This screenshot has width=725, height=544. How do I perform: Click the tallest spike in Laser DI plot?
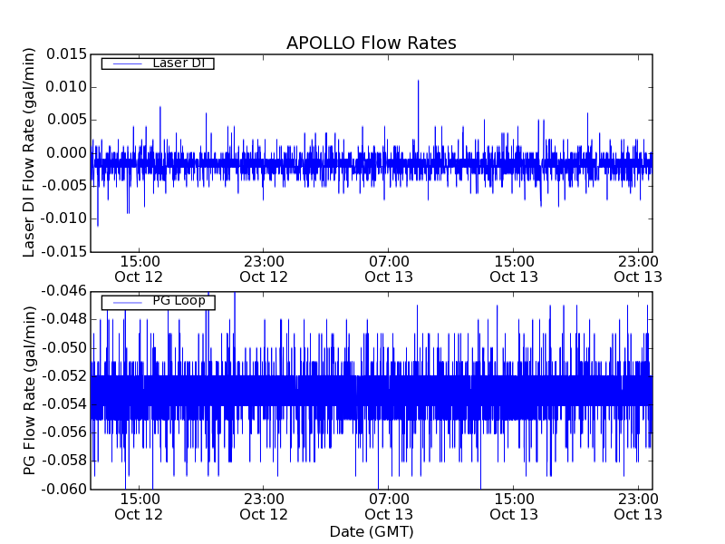[x=418, y=82]
